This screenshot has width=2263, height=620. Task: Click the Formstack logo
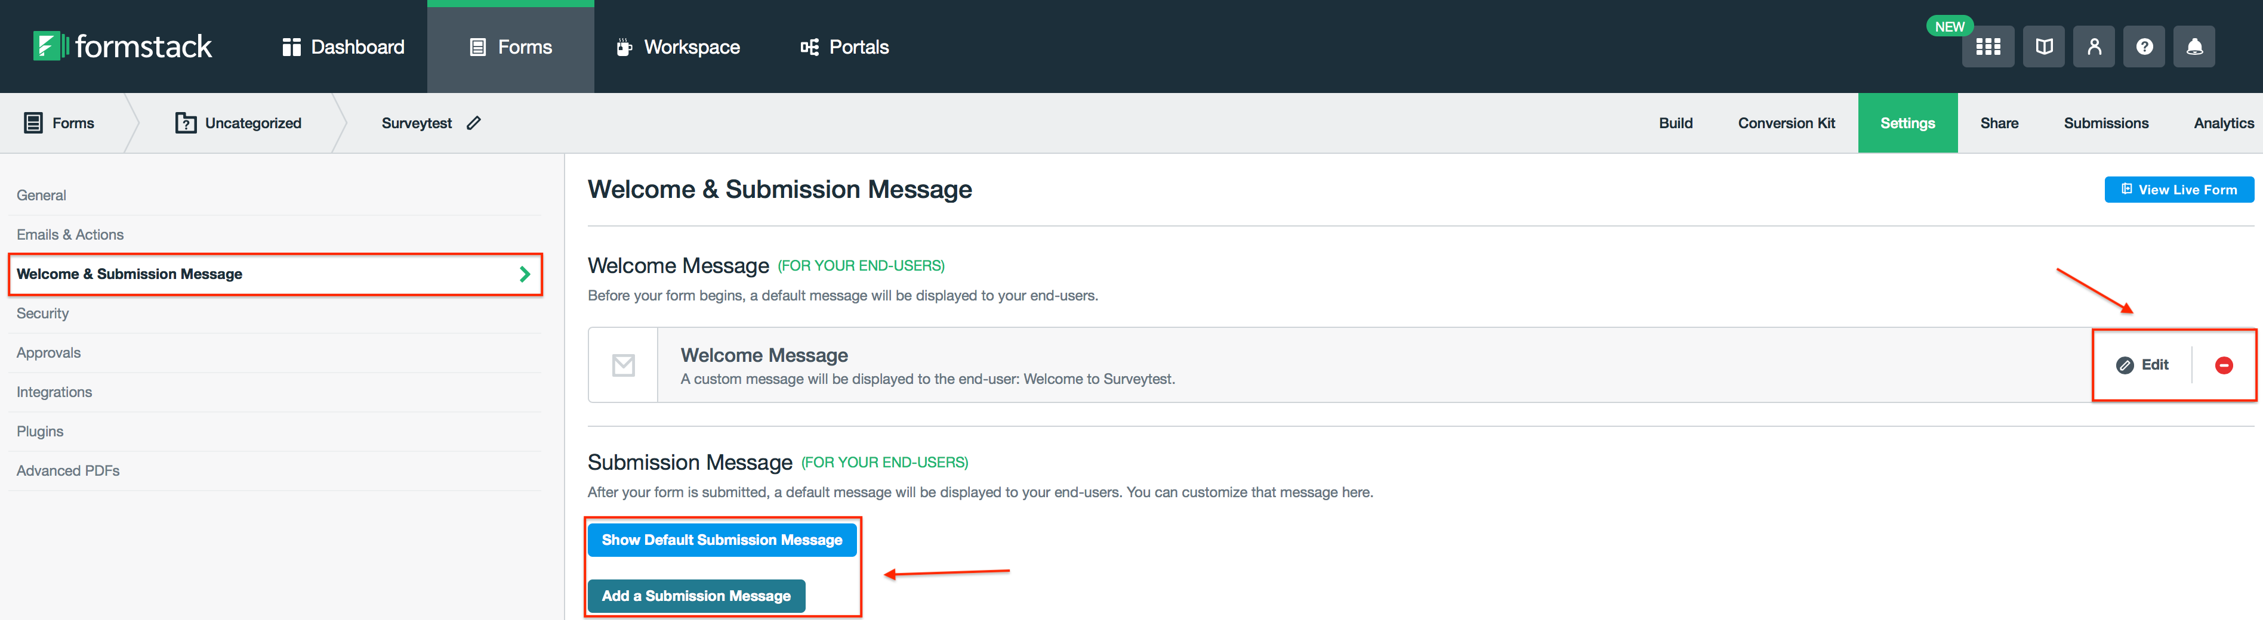[123, 46]
